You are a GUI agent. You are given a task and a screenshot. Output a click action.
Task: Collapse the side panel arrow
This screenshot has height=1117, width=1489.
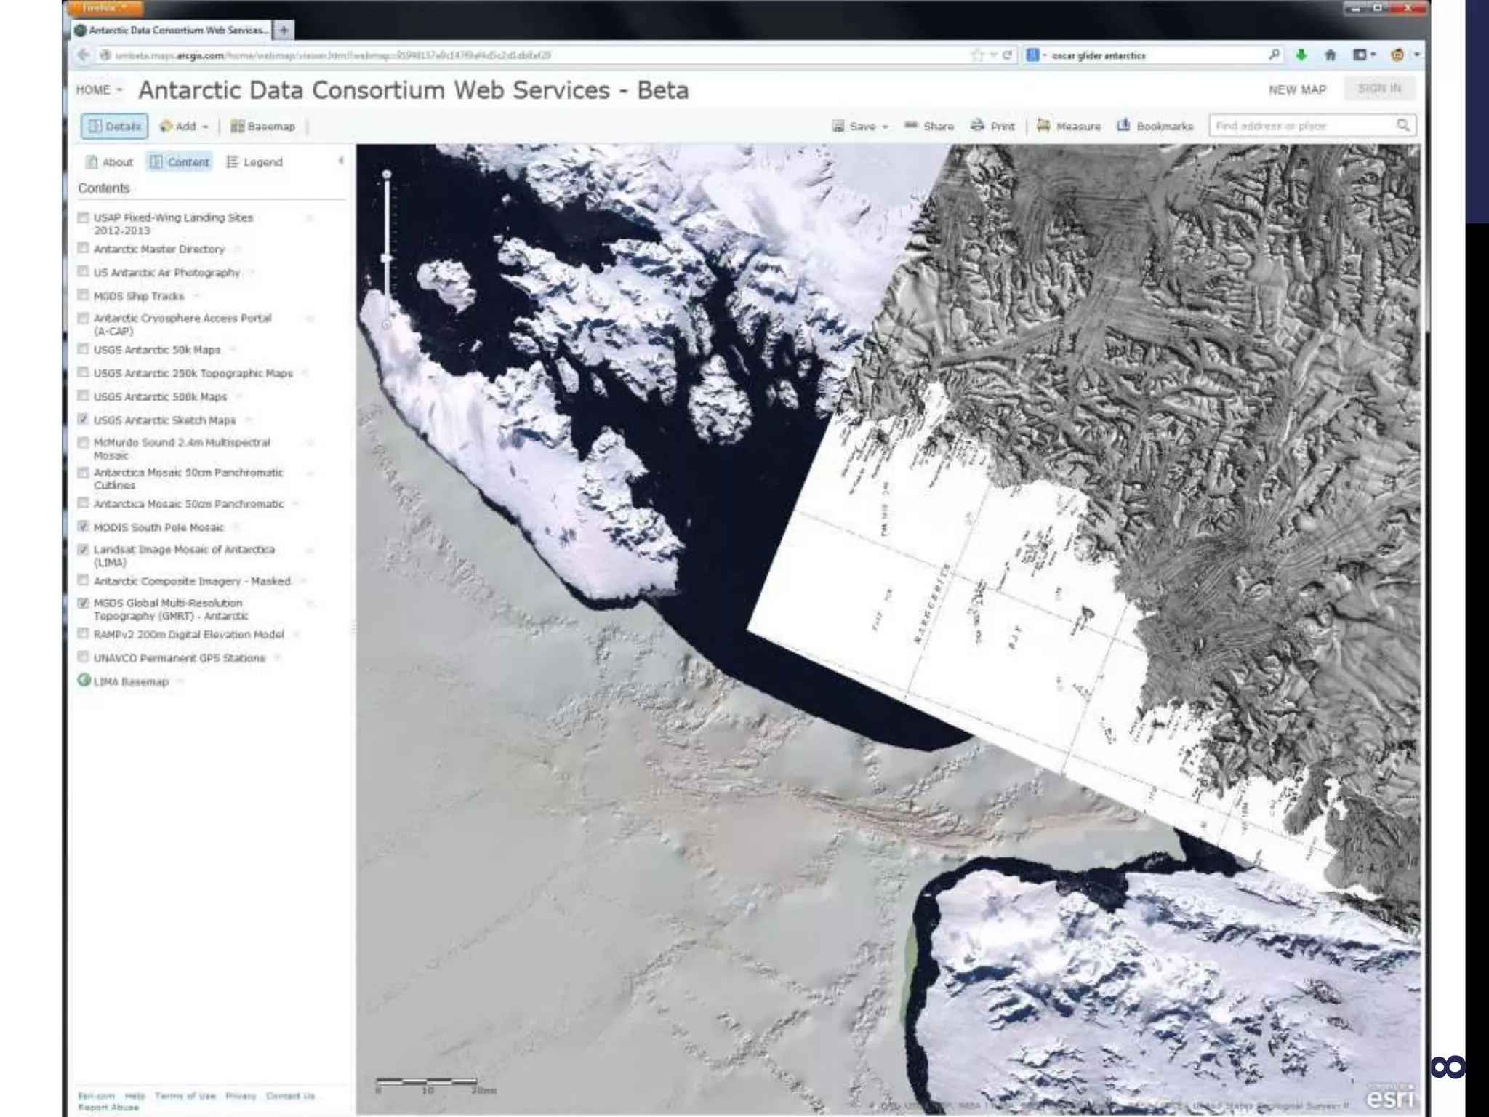340,161
